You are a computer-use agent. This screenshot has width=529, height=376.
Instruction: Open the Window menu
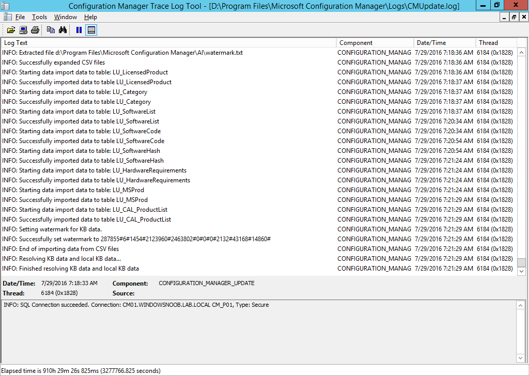[x=66, y=17]
